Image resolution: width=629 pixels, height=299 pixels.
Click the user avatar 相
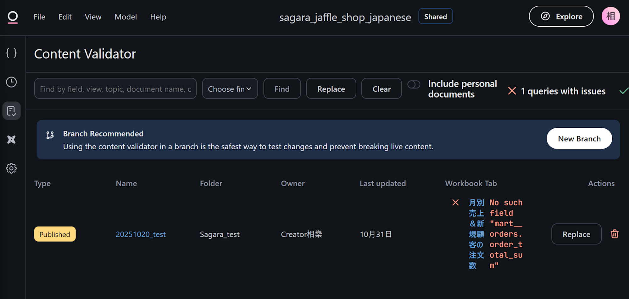point(610,16)
